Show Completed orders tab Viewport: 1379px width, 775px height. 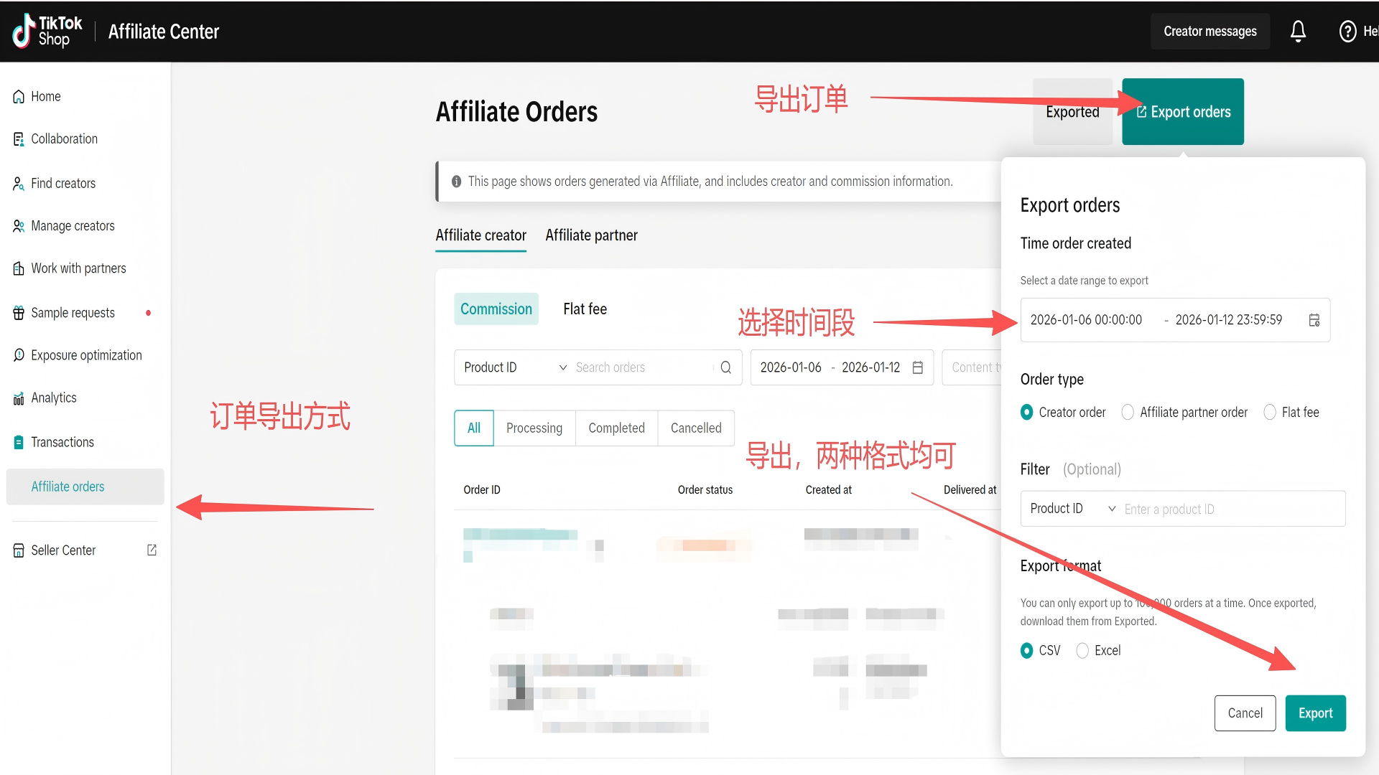coord(616,428)
